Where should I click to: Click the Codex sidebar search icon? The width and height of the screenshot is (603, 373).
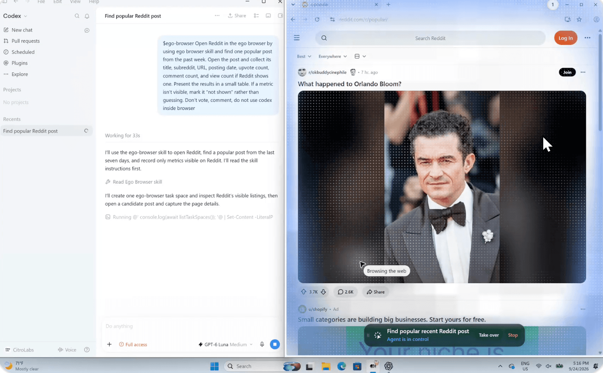(77, 16)
